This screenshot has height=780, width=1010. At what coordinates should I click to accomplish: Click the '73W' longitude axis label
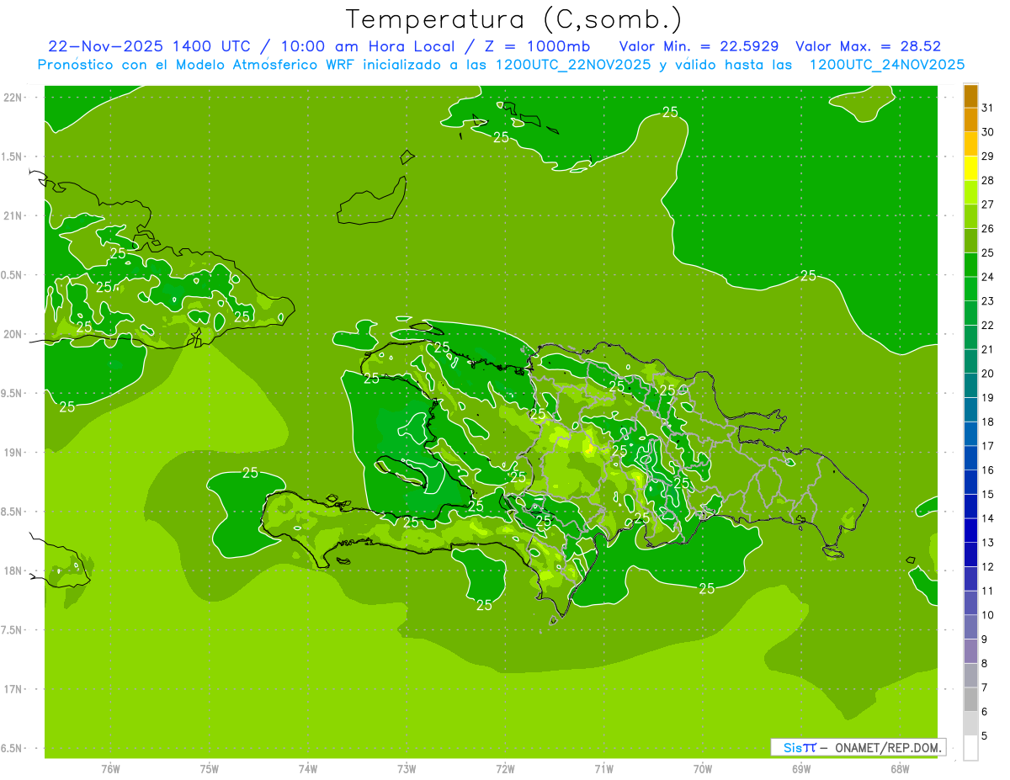(407, 769)
